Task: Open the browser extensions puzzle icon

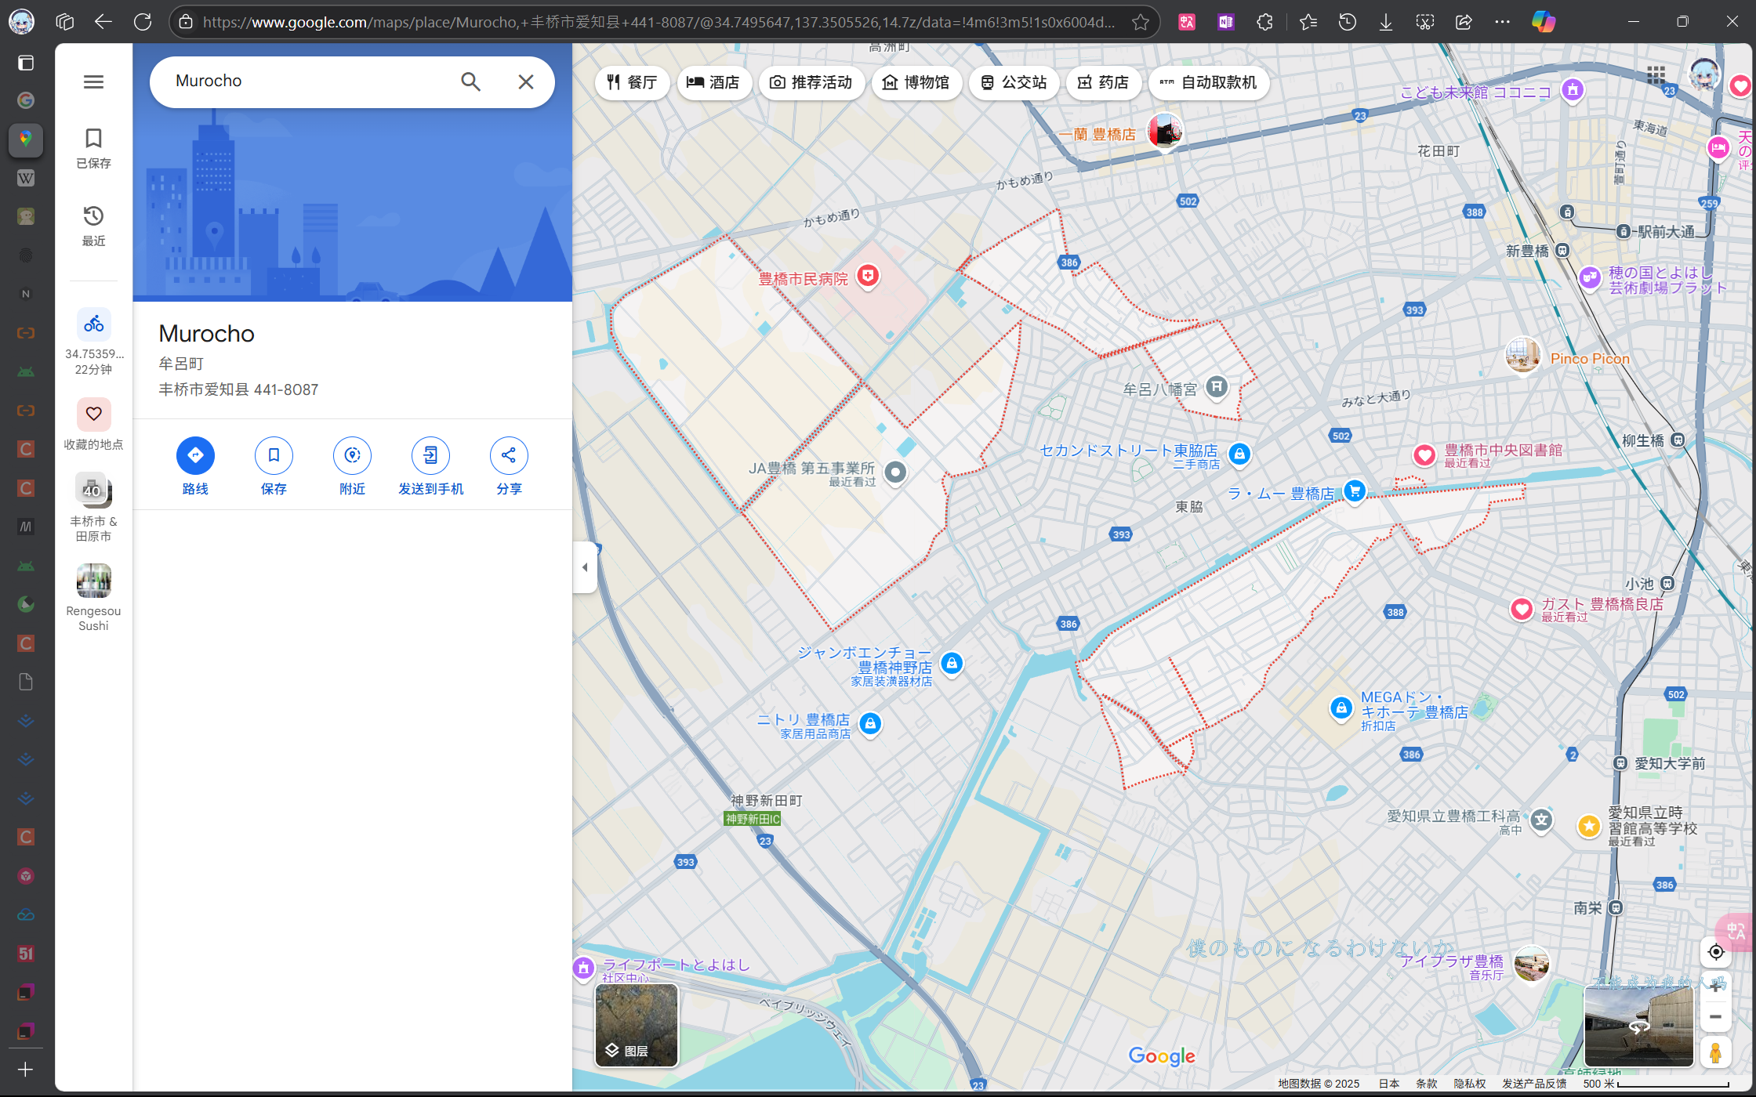Action: click(x=1264, y=22)
